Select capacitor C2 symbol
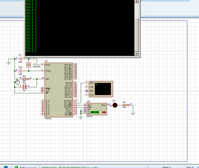Screen dimensions: 199x168 pos(21,71)
